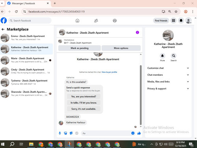Bookmark this page with the star

coord(176,11)
